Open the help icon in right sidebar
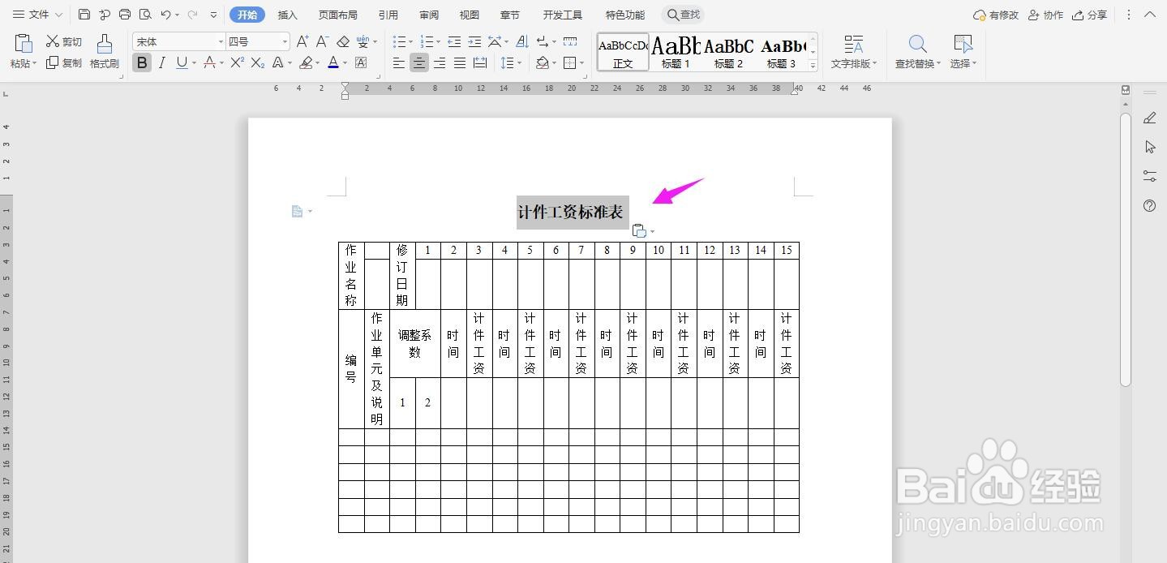This screenshot has width=1167, height=563. pyautogui.click(x=1149, y=206)
